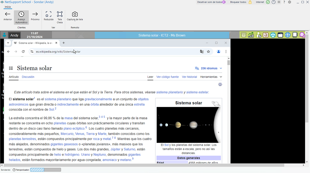Follow the gigantes gaseosos link
The image size is (310, 173).
coord(64,144)
